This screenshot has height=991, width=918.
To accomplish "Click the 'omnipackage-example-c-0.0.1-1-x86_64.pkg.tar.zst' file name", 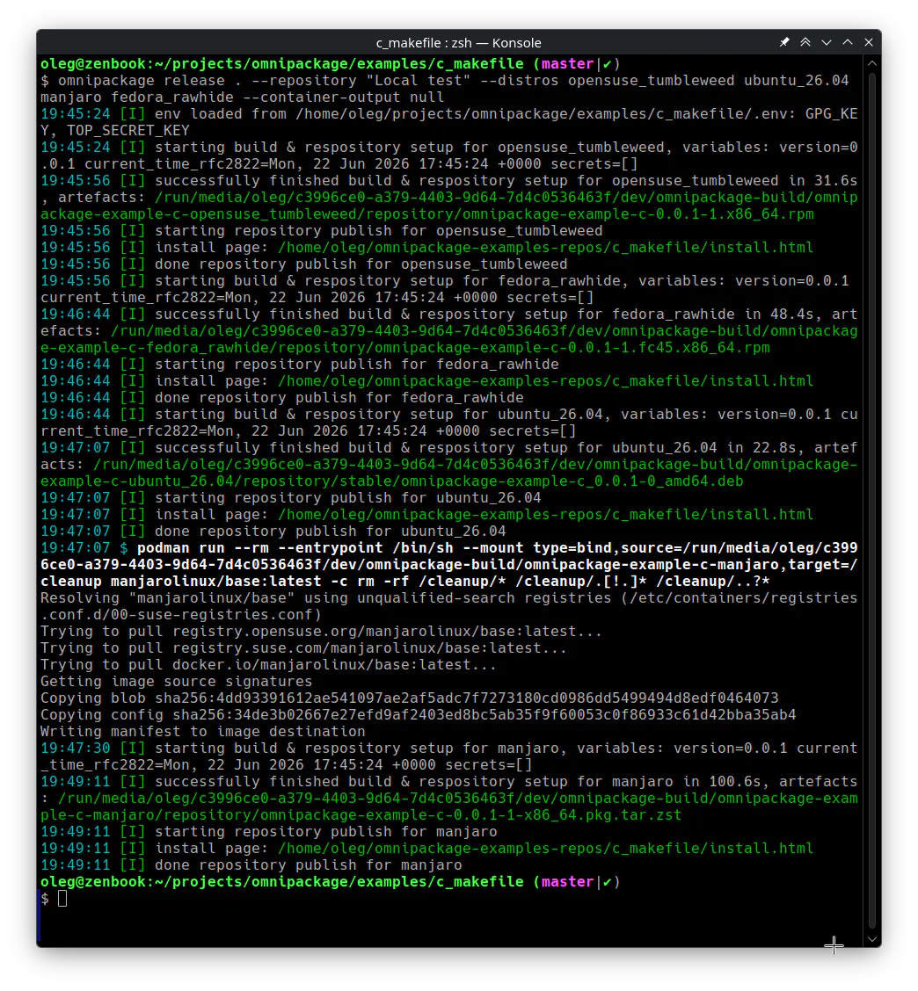I will point(470,814).
